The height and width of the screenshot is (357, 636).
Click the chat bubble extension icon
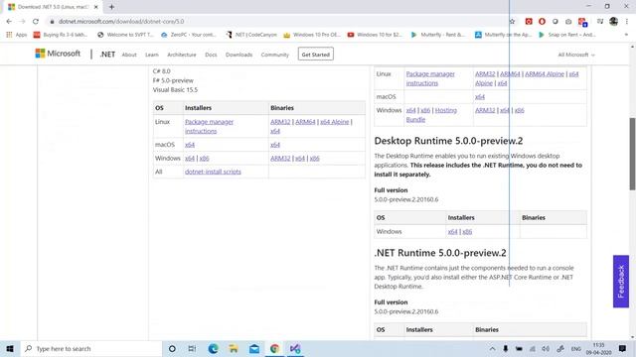(555, 22)
